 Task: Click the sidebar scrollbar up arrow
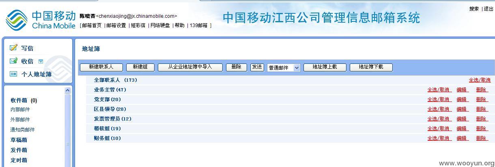pyautogui.click(x=68, y=90)
